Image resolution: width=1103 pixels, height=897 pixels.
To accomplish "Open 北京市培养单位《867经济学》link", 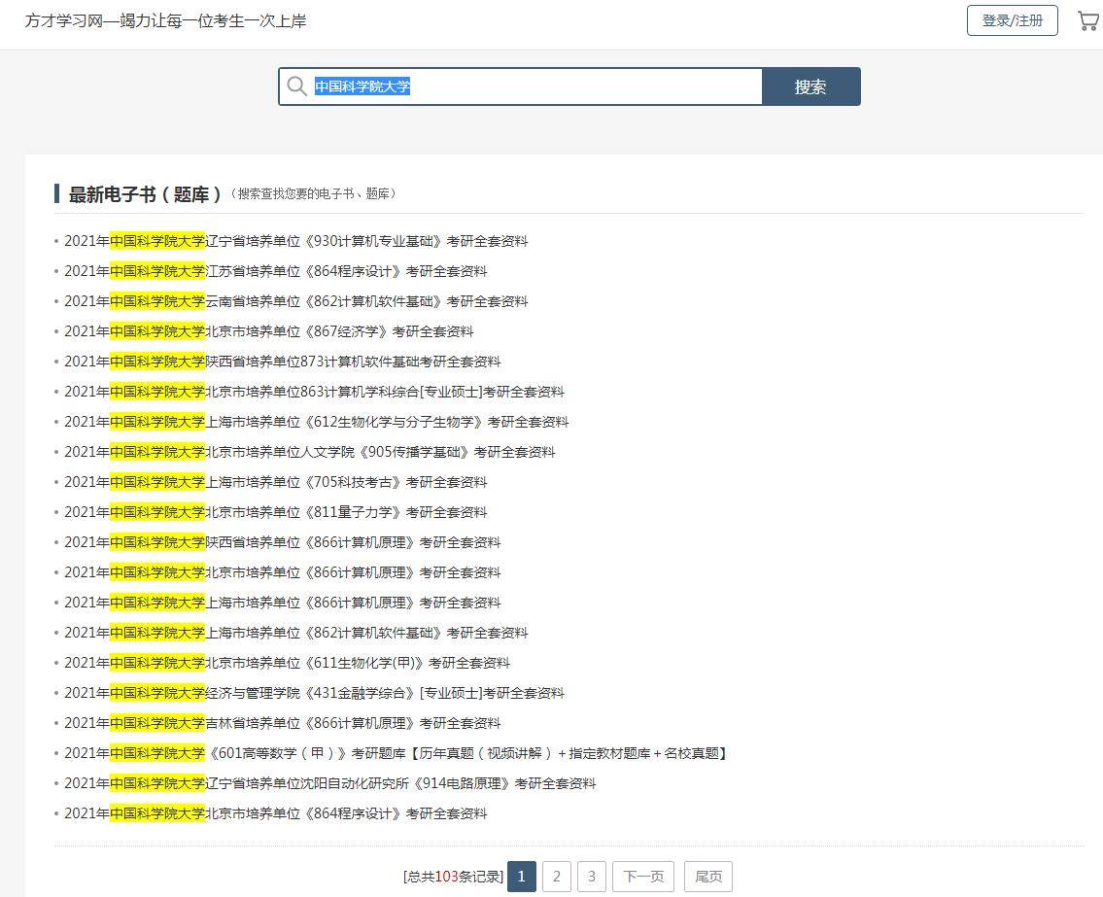I will (x=269, y=331).
